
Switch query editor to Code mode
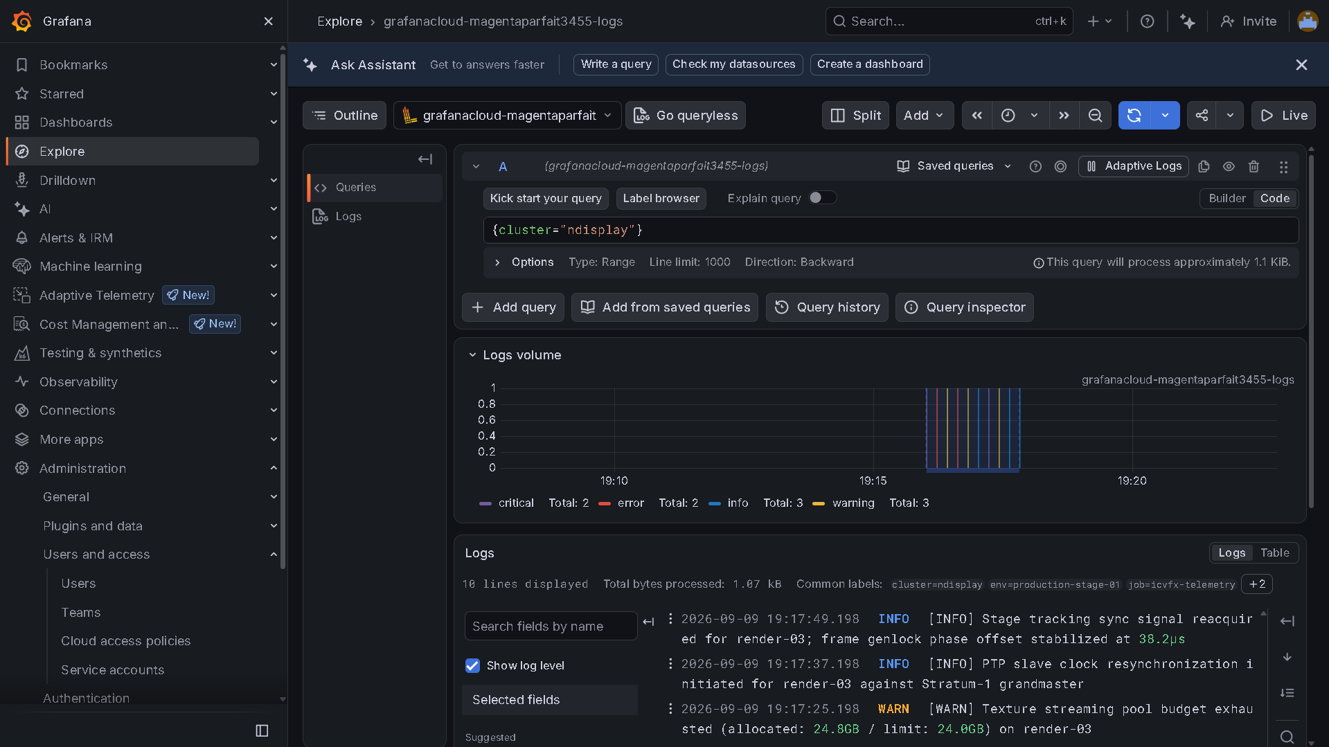click(x=1274, y=198)
